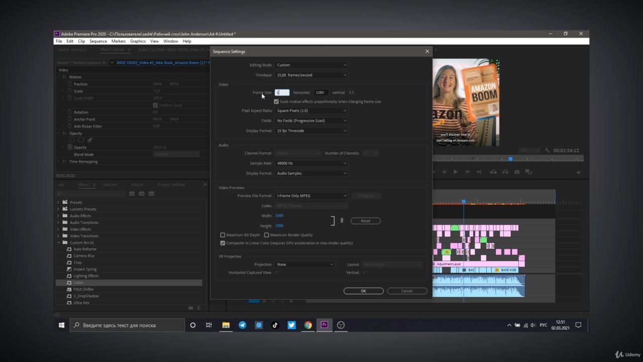The height and width of the screenshot is (362, 643).
Task: Click Cancel in Sequence Settings
Action: tap(407, 291)
